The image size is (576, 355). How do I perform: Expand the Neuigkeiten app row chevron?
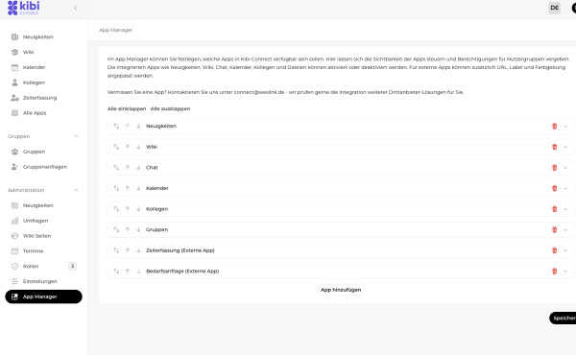[565, 126]
